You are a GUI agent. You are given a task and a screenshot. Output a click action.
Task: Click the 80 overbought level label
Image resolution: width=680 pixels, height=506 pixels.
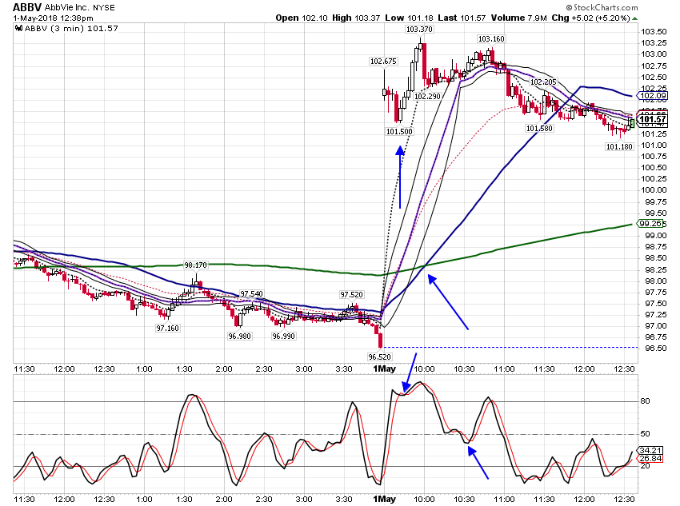tap(646, 401)
